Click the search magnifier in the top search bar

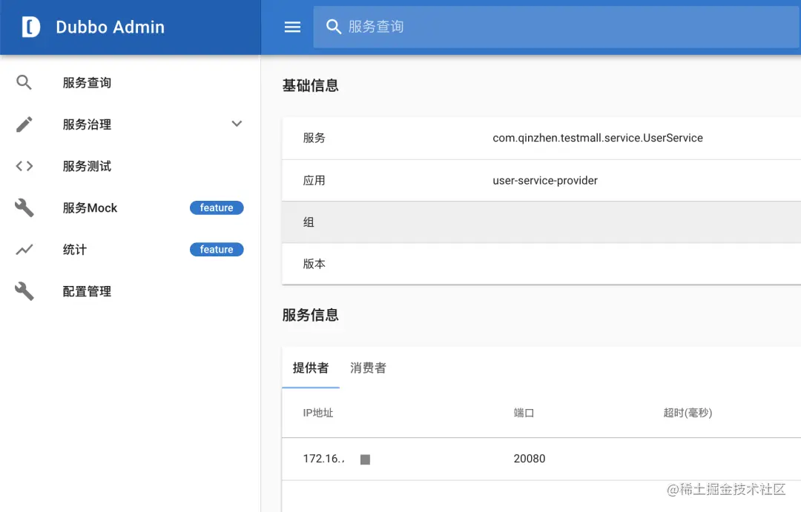[x=332, y=27]
